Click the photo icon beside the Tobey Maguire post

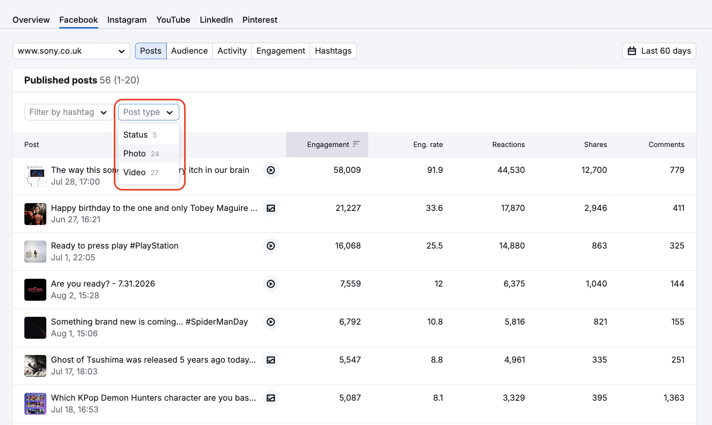[270, 208]
